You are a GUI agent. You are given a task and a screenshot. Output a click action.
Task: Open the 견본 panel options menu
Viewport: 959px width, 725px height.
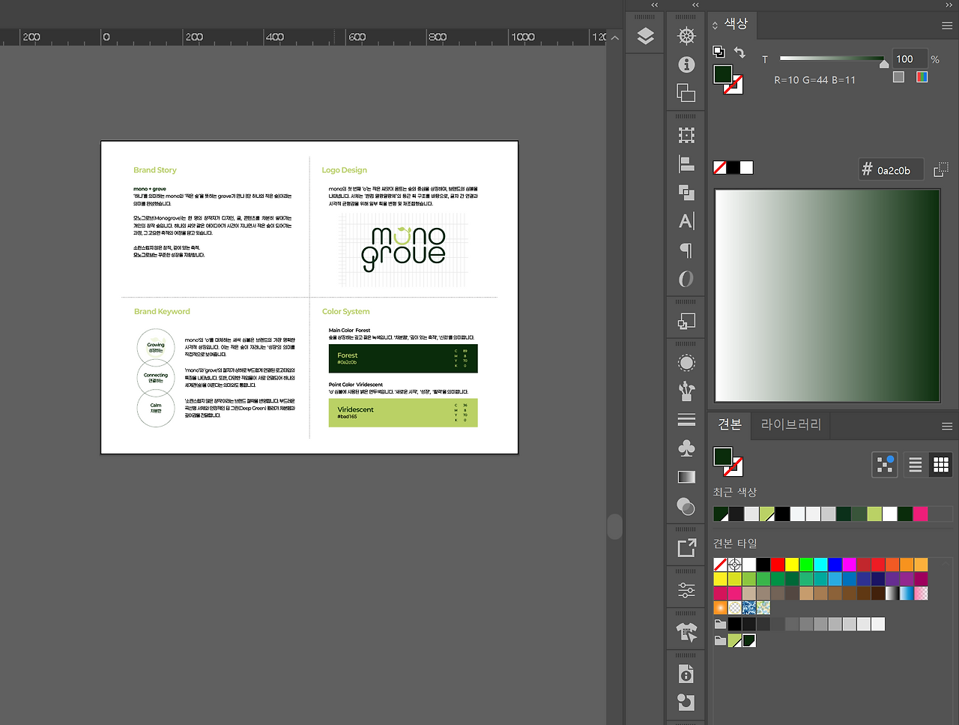947,426
